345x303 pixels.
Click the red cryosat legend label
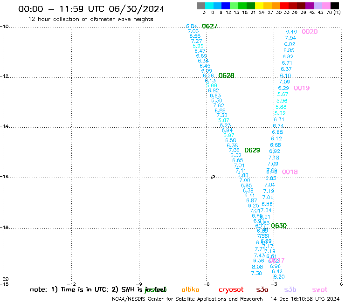(x=231, y=290)
